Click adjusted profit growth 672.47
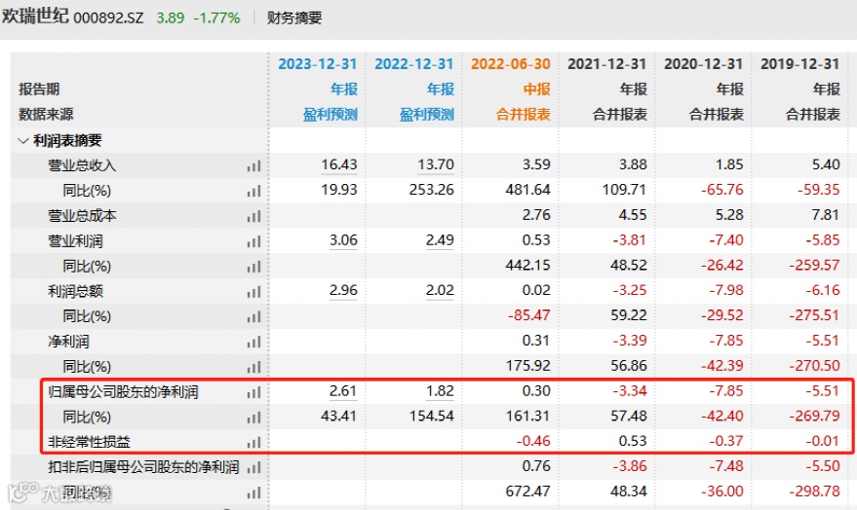This screenshot has height=510, width=857. click(527, 491)
